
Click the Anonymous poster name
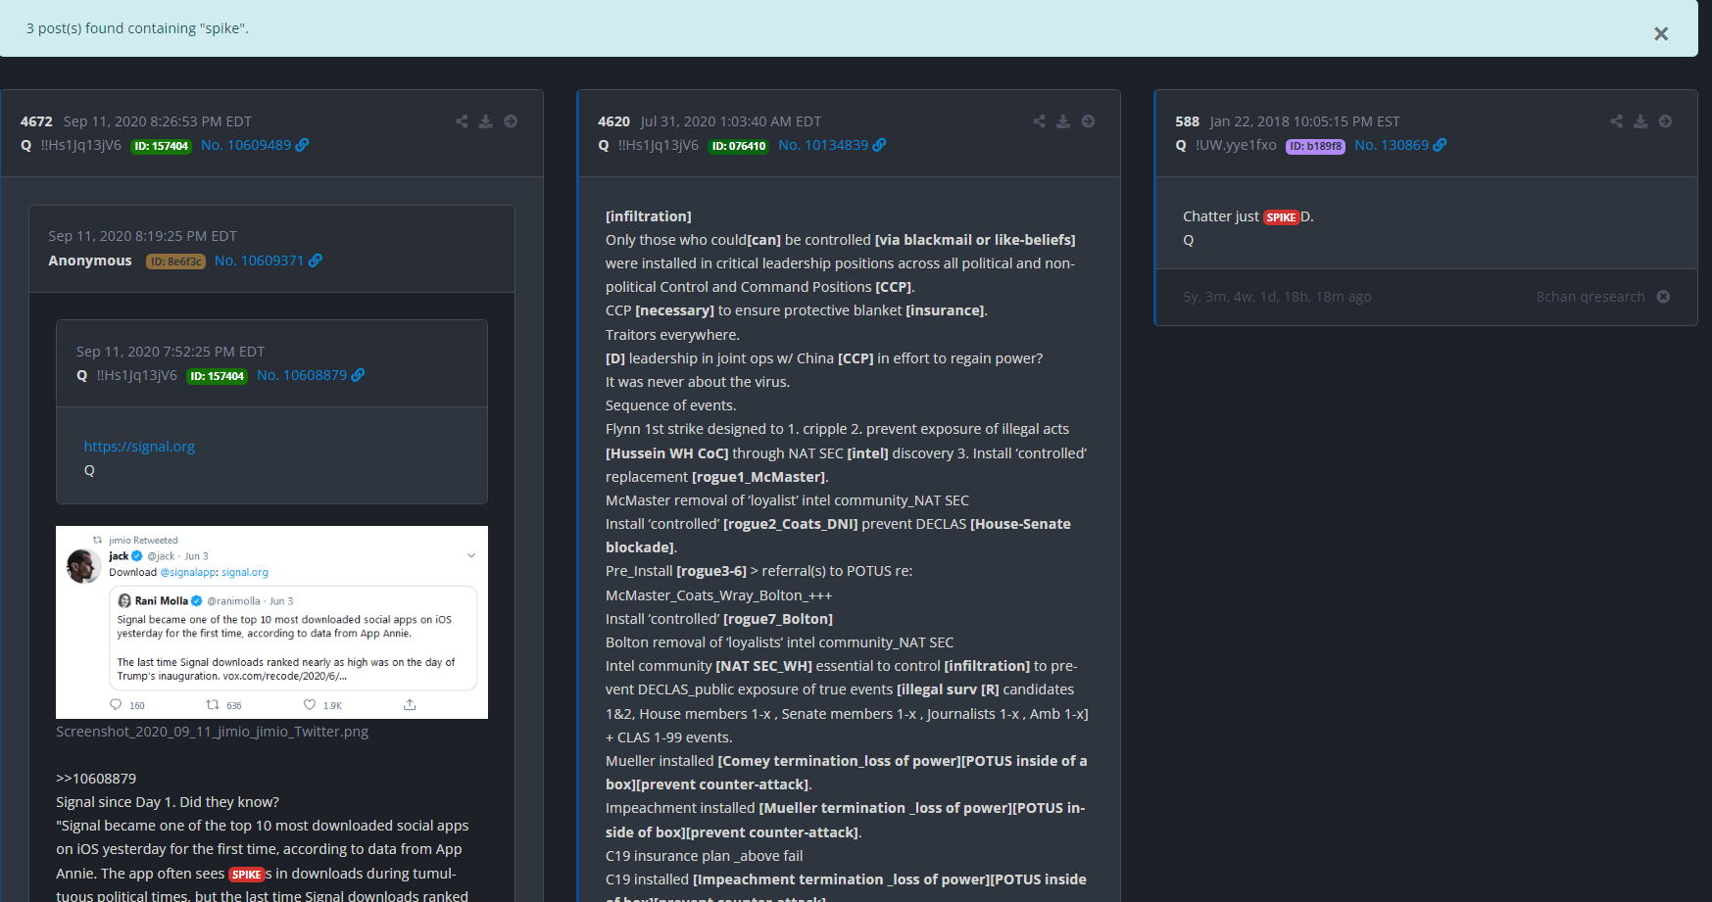point(90,261)
